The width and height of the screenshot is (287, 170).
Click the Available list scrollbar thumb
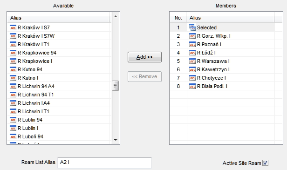[x=116, y=86]
